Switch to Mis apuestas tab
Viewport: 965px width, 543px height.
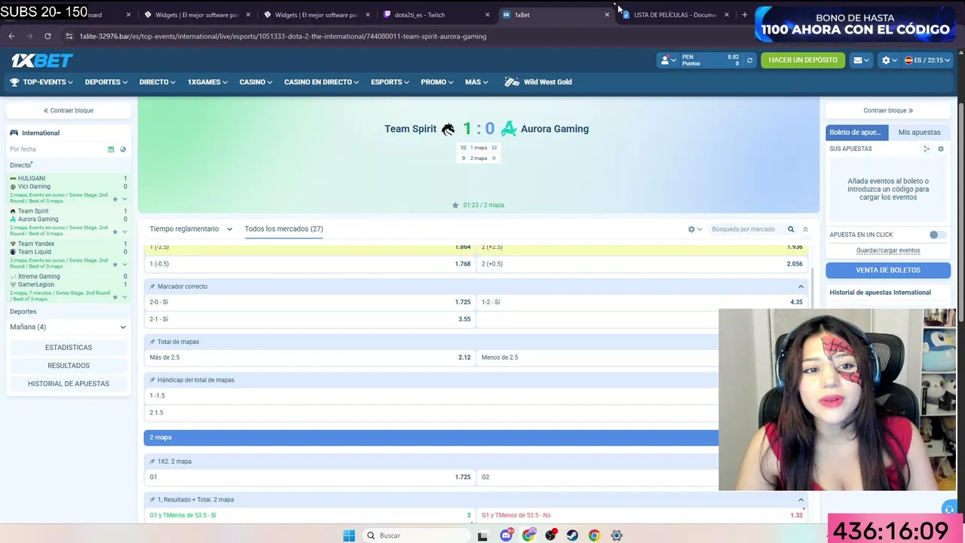point(919,133)
